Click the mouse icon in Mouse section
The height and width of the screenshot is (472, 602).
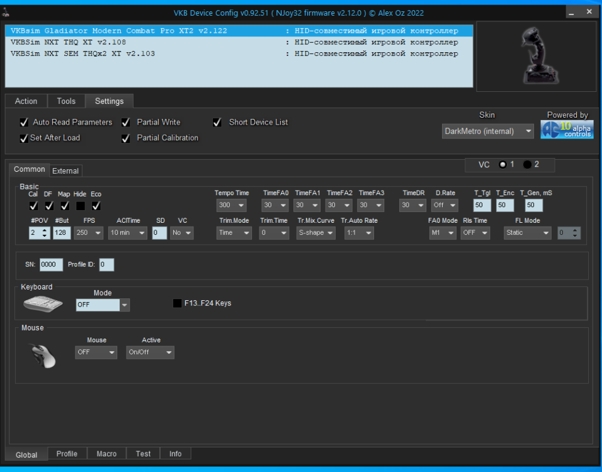(43, 356)
